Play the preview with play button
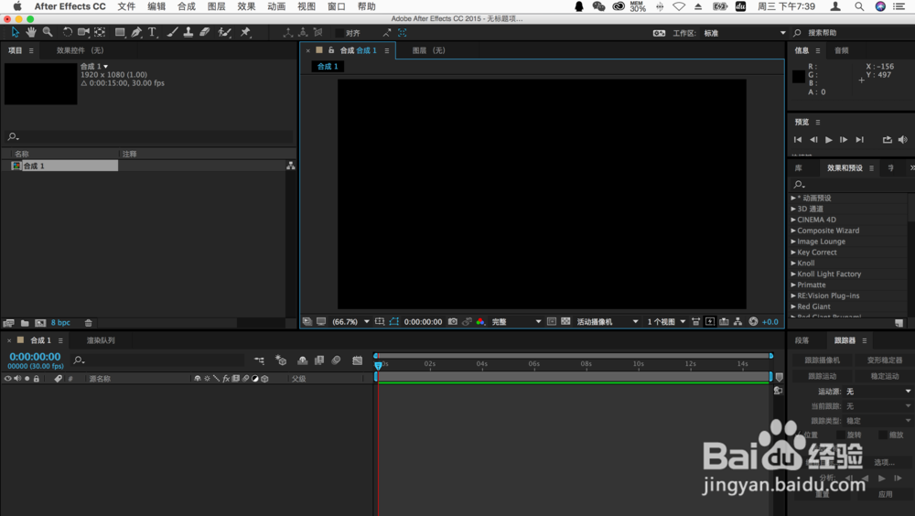This screenshot has height=516, width=915. [x=829, y=139]
